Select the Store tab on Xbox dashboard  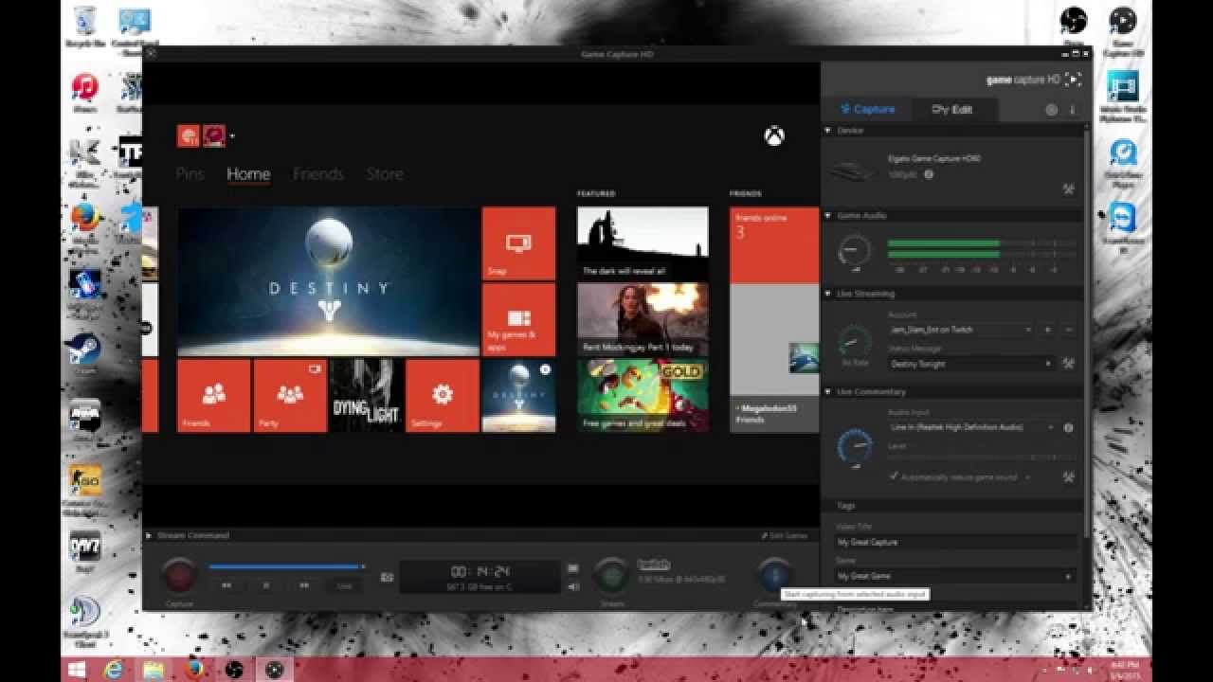385,173
